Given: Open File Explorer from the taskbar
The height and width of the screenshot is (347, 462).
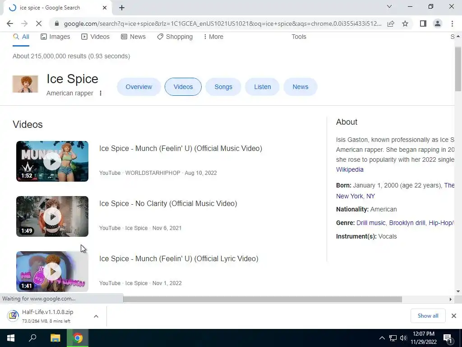Looking at the screenshot, I should pos(55,338).
